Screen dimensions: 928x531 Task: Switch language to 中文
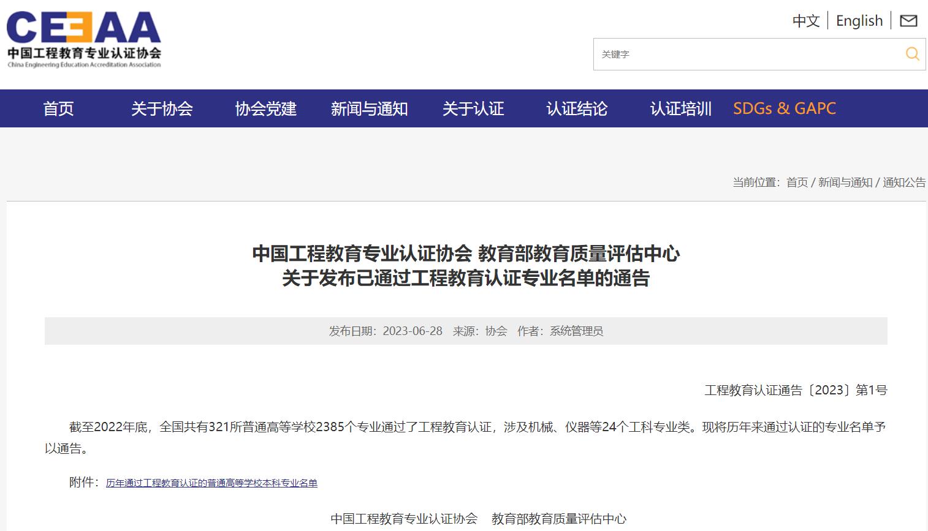tap(806, 21)
